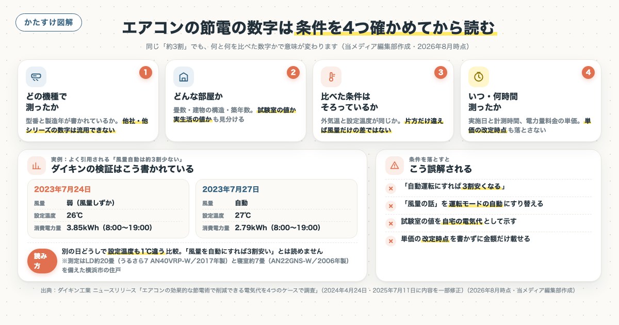Click the text 他社・他シリーズの数字は流用できない
Image resolution: width=619 pixels, height=325 pixels.
coord(87,126)
